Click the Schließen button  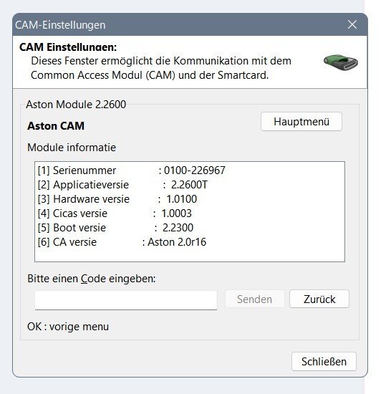pyautogui.click(x=324, y=362)
